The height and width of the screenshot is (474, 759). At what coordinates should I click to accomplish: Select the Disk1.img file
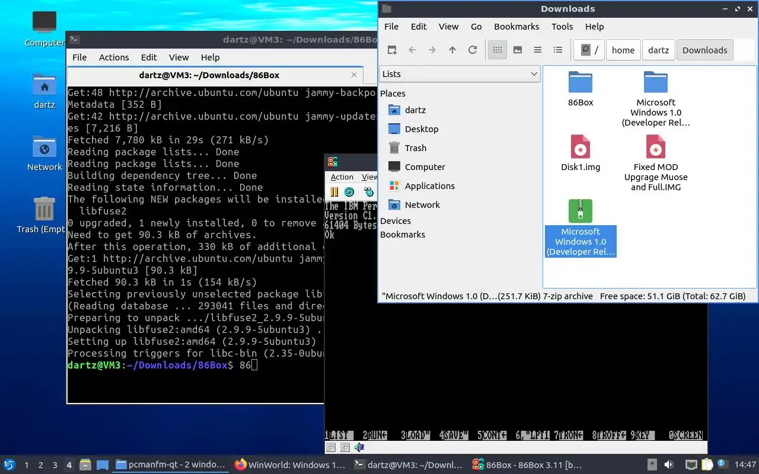click(x=581, y=153)
